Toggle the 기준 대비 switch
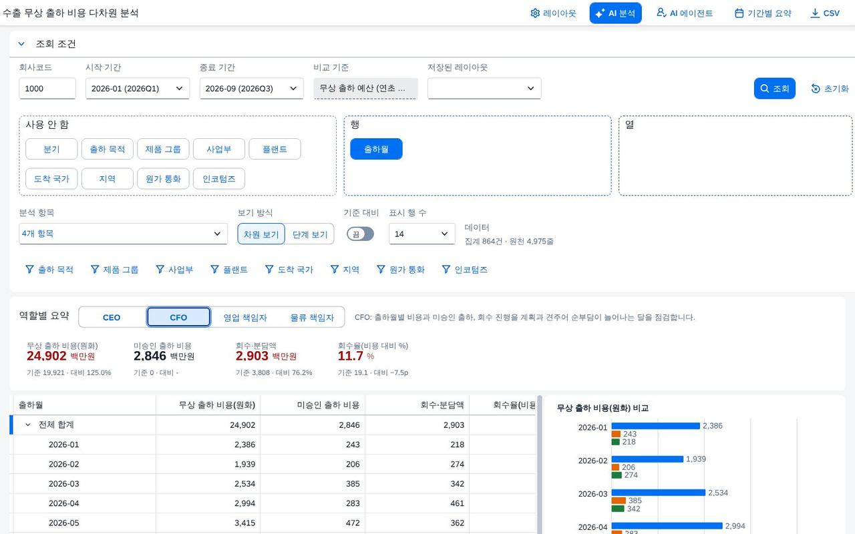 [360, 234]
